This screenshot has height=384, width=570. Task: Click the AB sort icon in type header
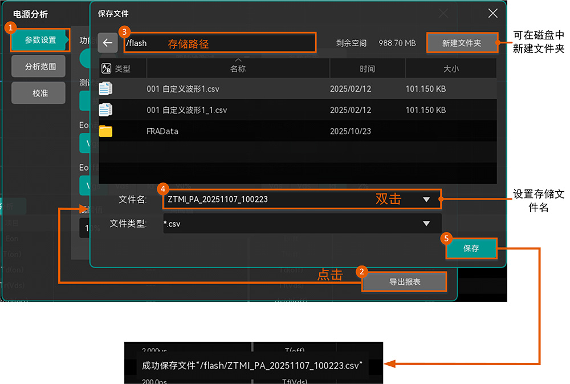click(x=106, y=68)
